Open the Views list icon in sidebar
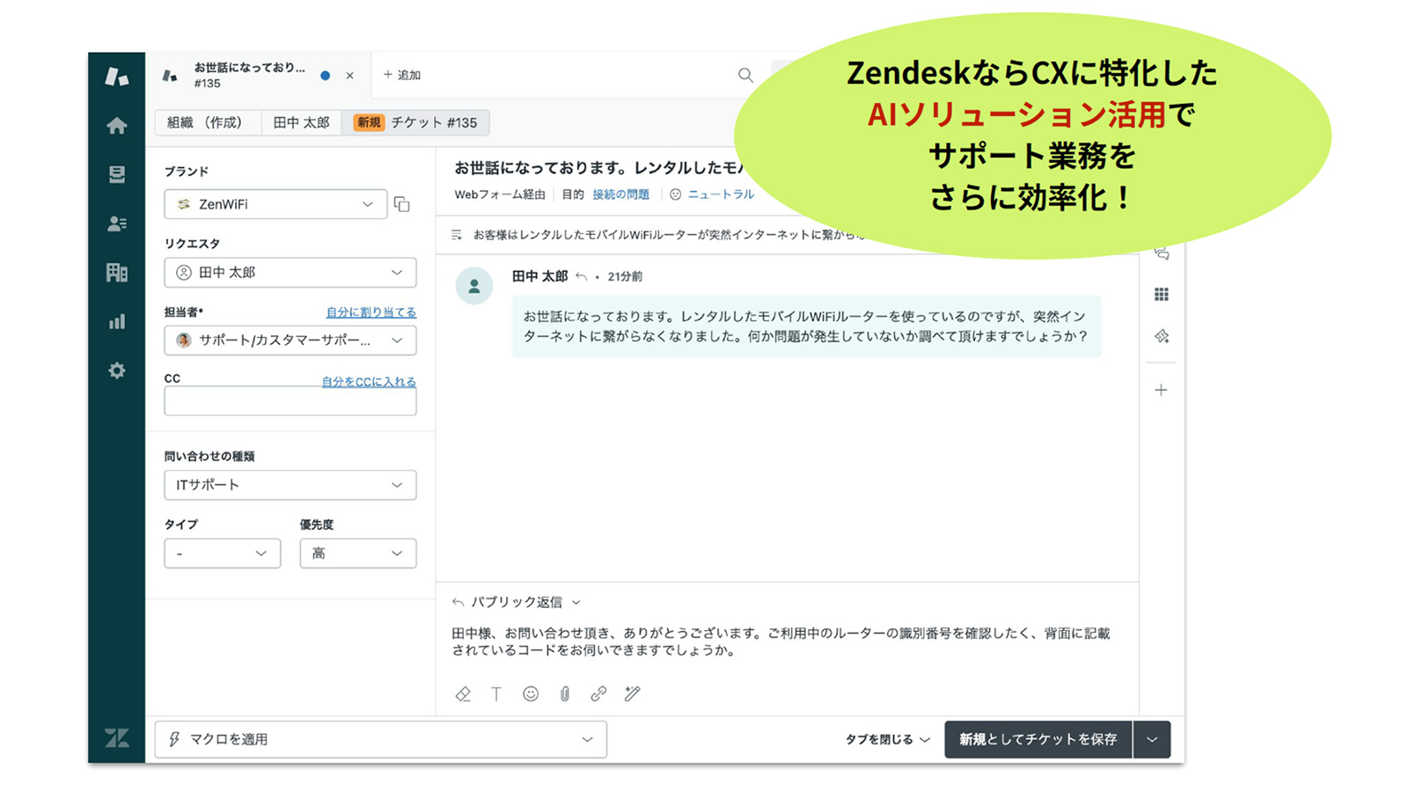Screen dimensions: 1408x792 (116, 174)
